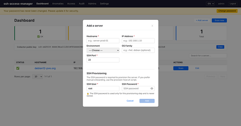Cancel the Add a server dialog
Screen dimensions: 241x126
(130, 101)
